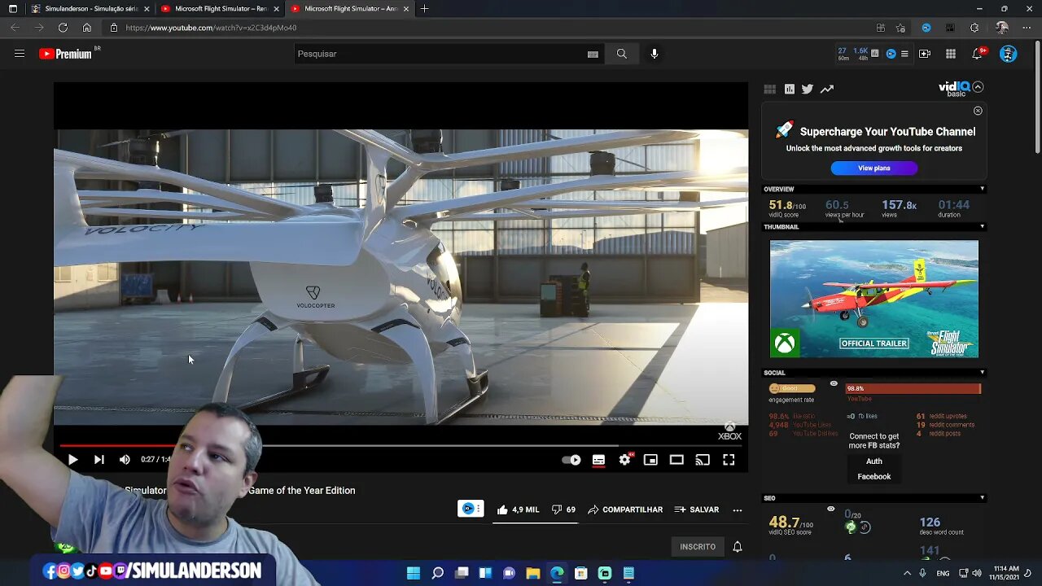Open Windows taskbar search
The height and width of the screenshot is (586, 1042).
pos(438,573)
